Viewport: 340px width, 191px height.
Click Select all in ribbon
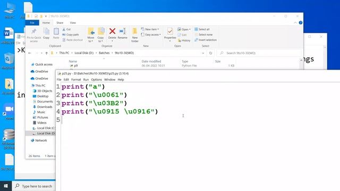202,29
